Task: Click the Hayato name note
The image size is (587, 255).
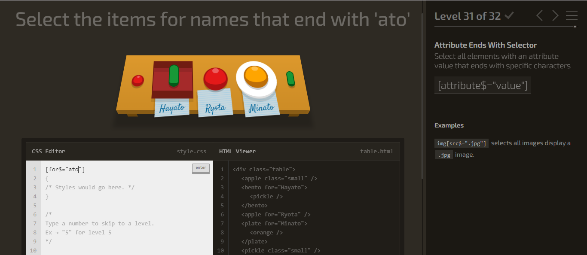Action: (x=172, y=107)
